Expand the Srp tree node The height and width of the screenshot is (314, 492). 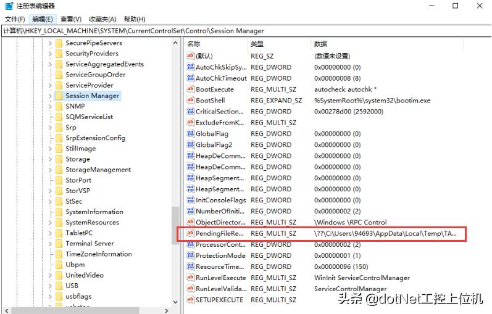(x=50, y=127)
